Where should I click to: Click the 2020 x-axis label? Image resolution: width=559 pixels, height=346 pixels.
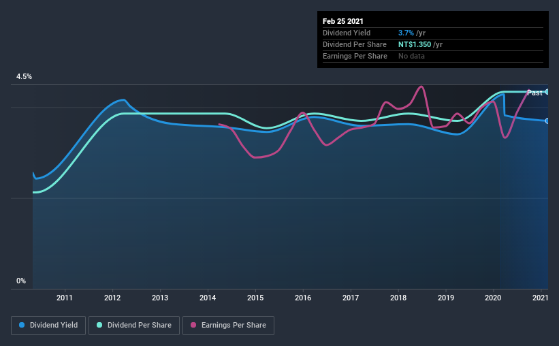493,298
